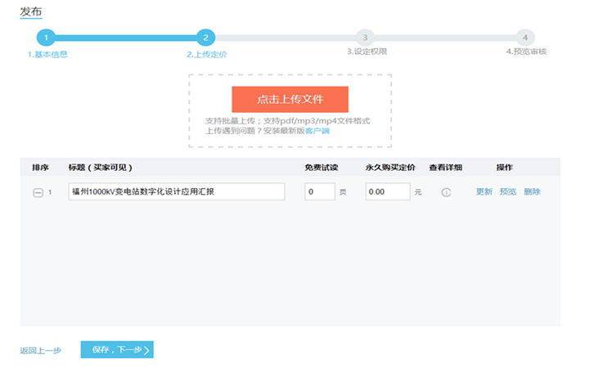
Task: Go to the 1.基本信息 step label
Action: (47, 54)
